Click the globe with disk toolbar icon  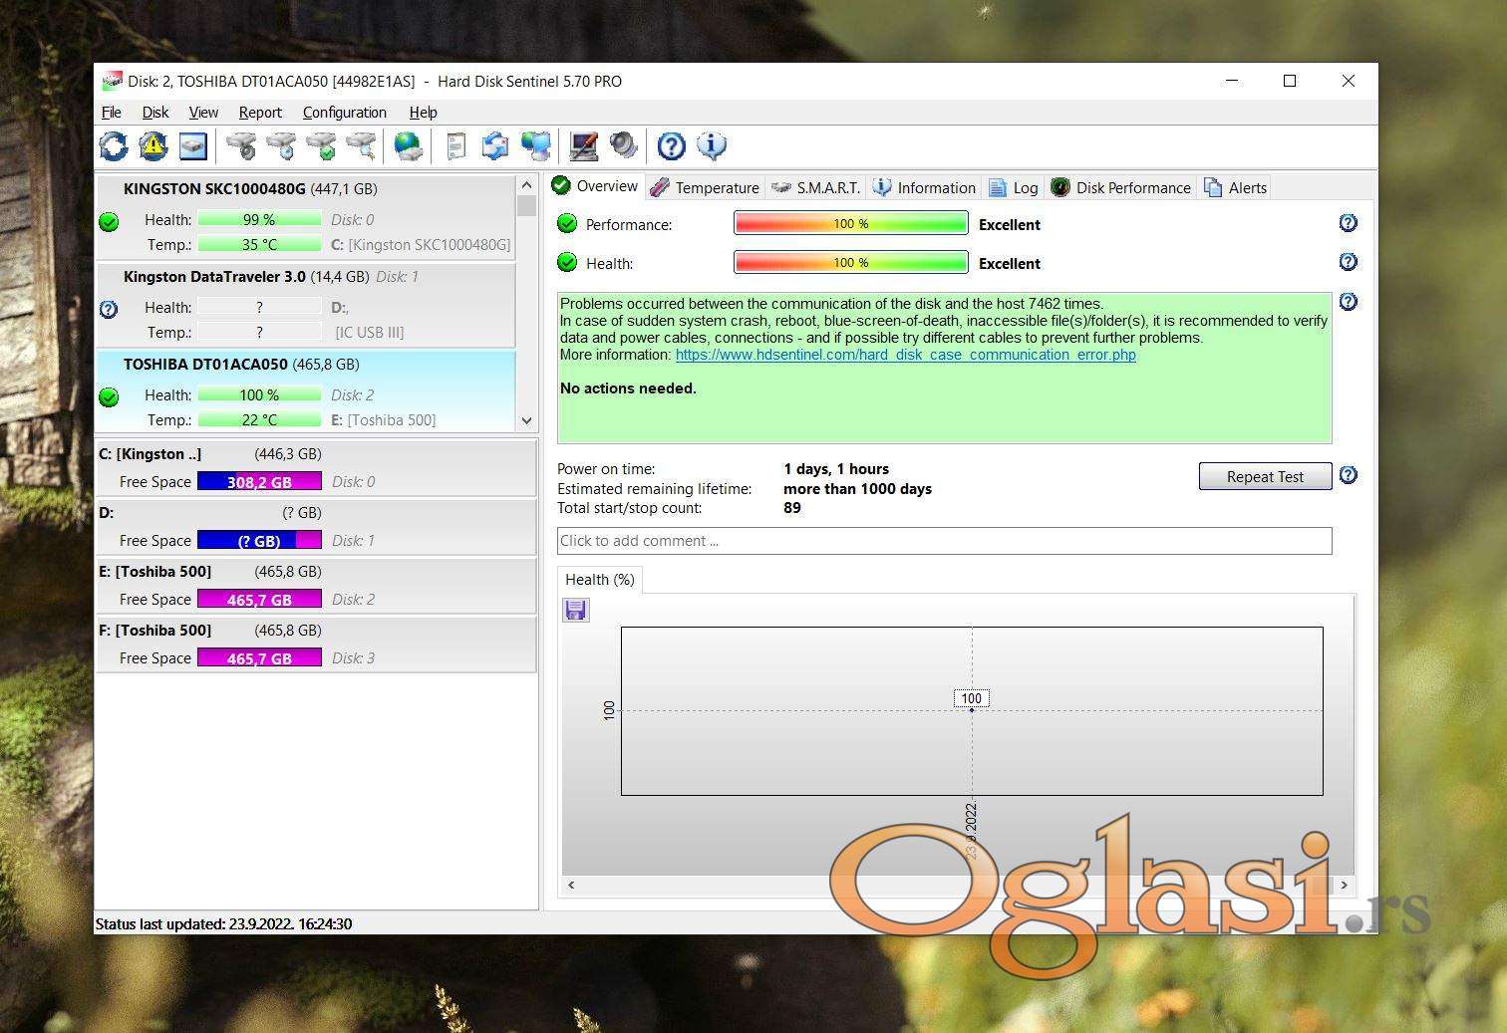(x=408, y=146)
